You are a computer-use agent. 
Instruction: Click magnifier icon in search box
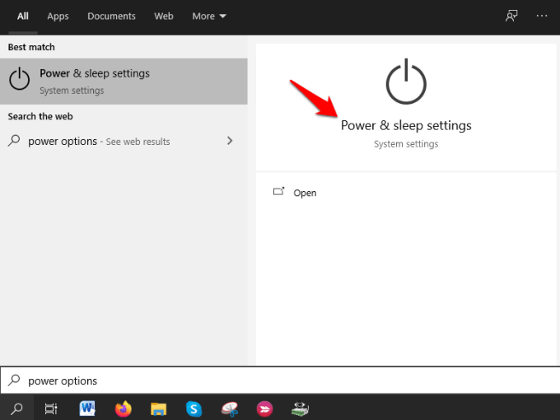pos(14,380)
